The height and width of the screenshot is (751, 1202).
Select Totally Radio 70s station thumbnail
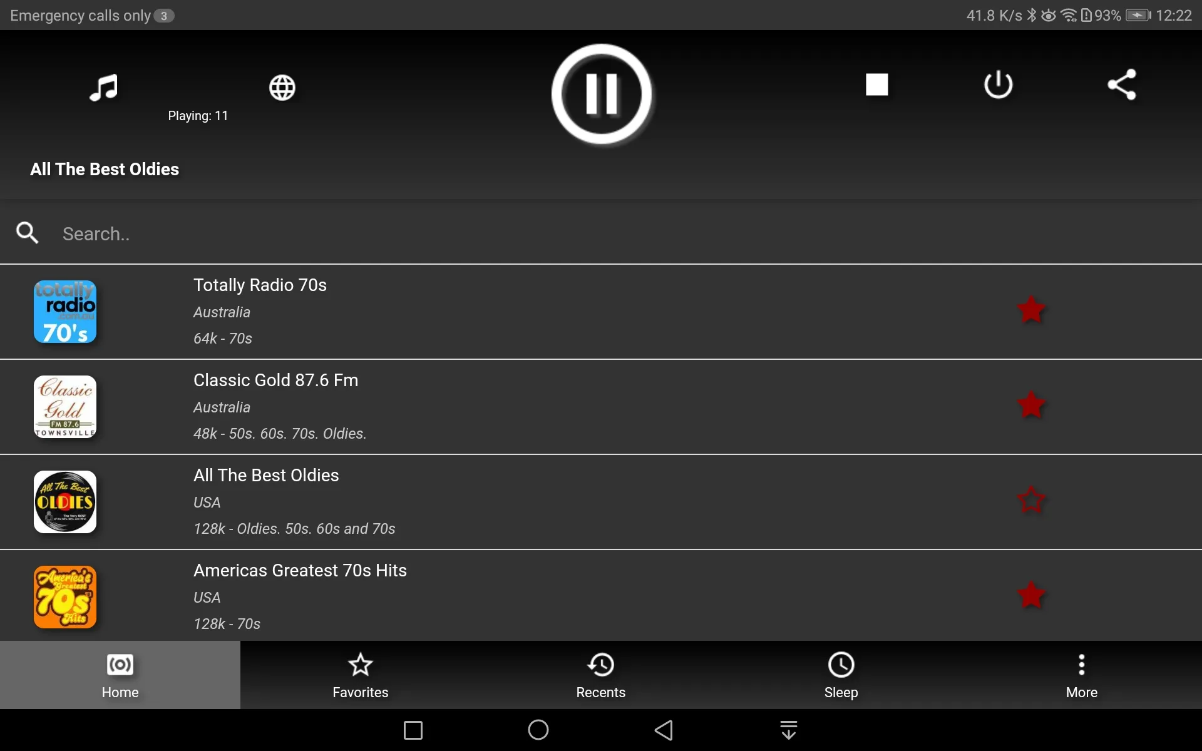65,312
